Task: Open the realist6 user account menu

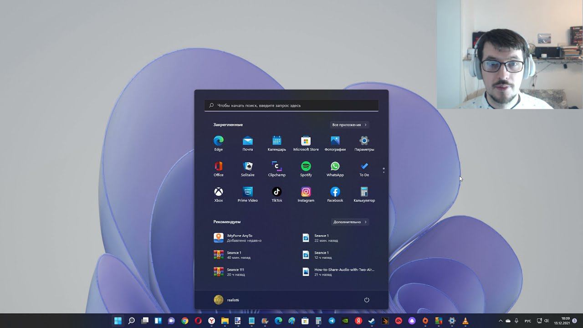Action: tap(226, 300)
